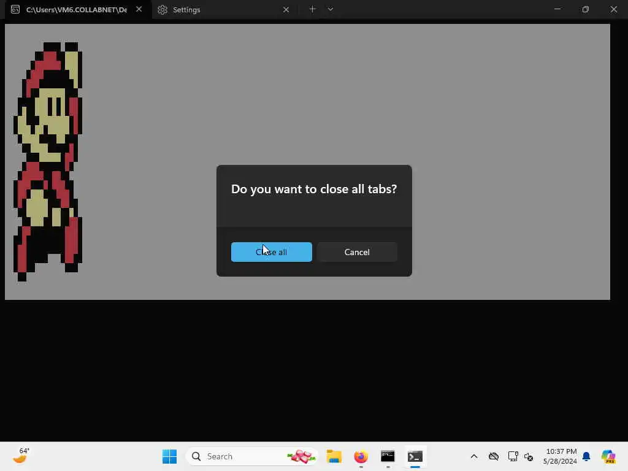Open the Command Prompt taskbar icon
Viewport: 628px width, 471px height.
pos(388,456)
